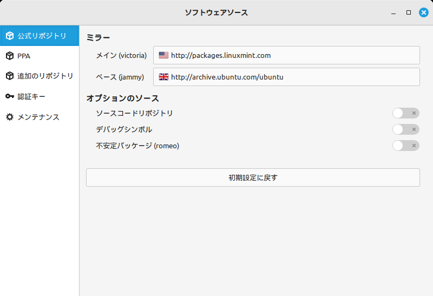Click the US flag in main mirror field
The height and width of the screenshot is (296, 433).
(163, 55)
